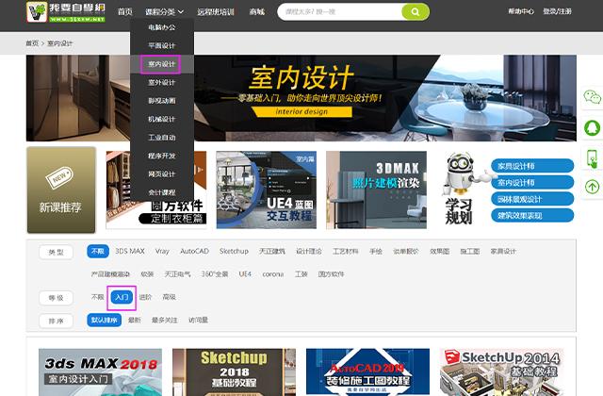Screen dimensions: 603x396
Task: Filter type by 设计理论
Action: 309,251
